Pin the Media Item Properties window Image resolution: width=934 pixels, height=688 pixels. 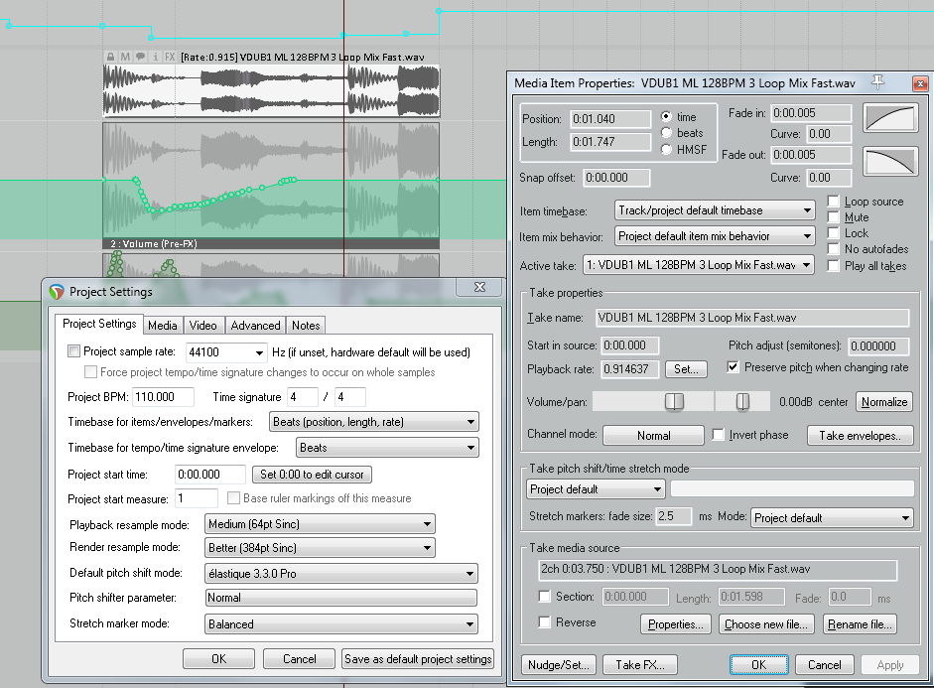876,81
